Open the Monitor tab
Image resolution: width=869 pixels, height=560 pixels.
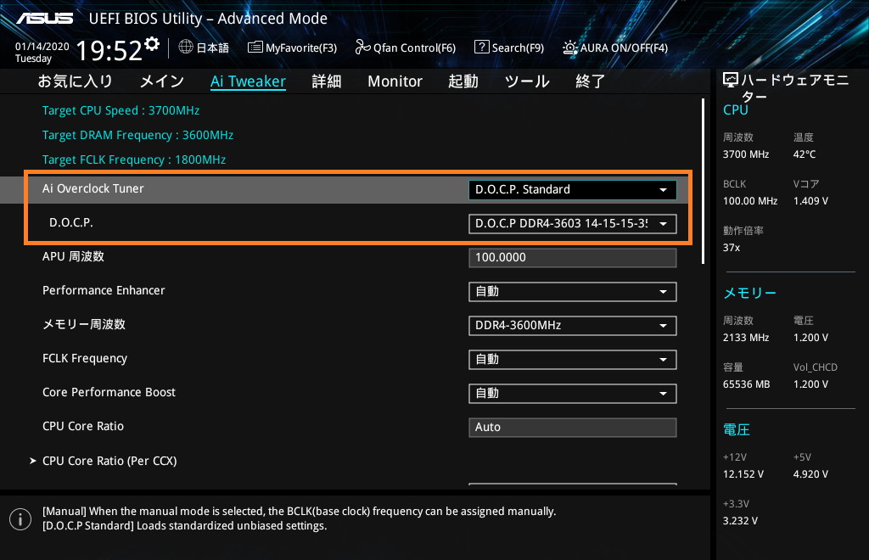click(x=395, y=81)
